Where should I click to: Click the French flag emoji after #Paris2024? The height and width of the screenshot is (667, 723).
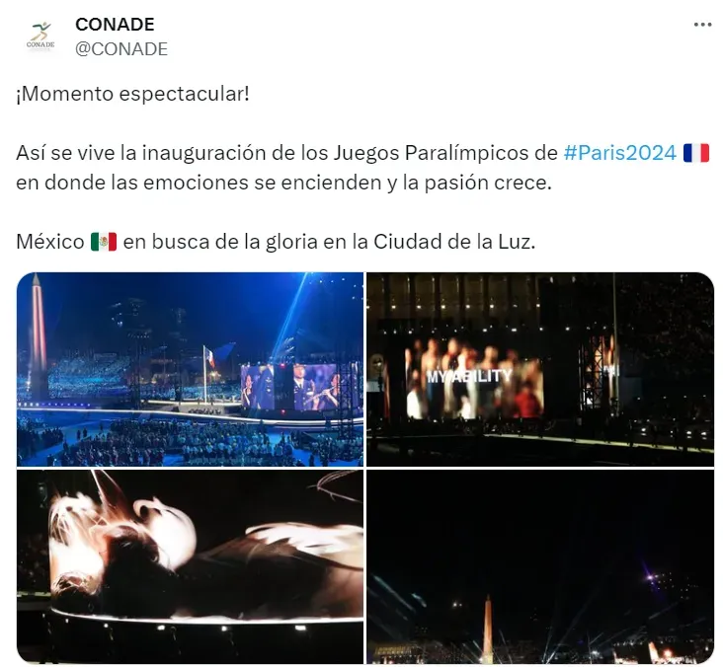[695, 153]
